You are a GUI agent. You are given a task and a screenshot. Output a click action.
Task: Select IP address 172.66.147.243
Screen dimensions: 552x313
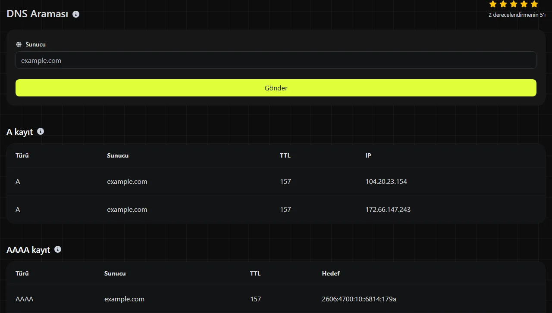[x=388, y=210]
